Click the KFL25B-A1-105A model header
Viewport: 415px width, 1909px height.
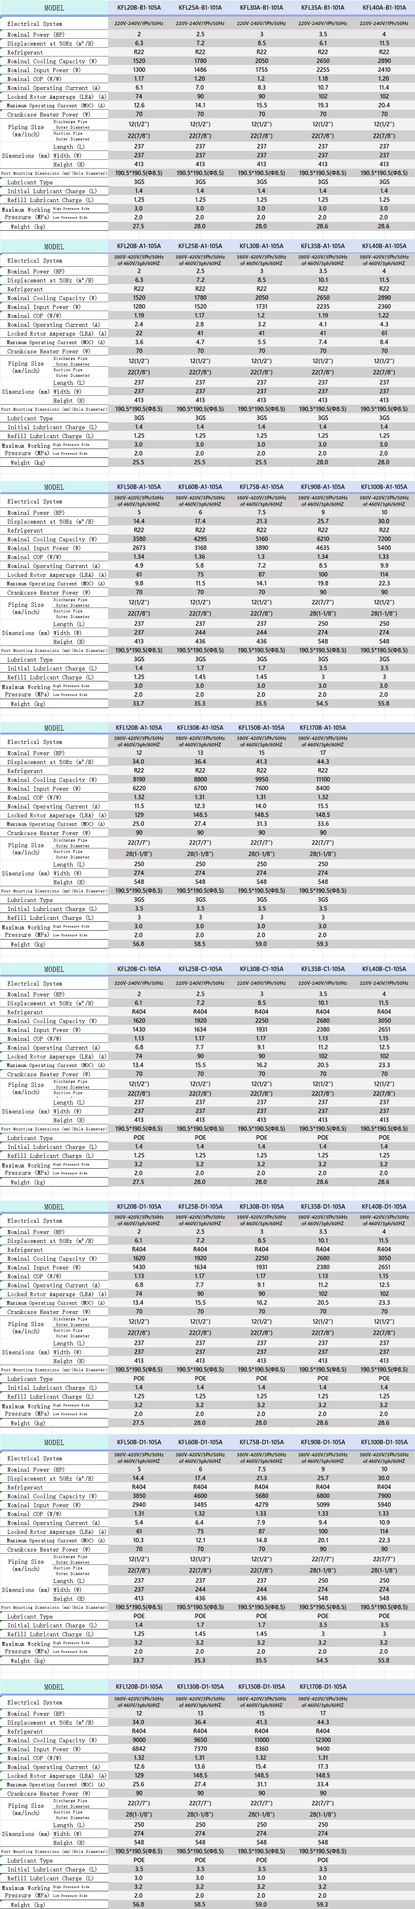click(200, 246)
